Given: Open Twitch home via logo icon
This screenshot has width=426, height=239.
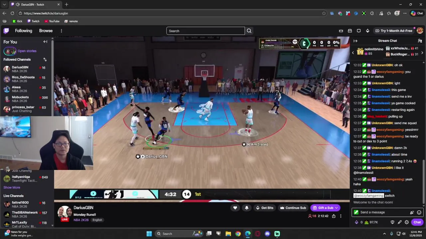Looking at the screenshot, I should click(6, 31).
